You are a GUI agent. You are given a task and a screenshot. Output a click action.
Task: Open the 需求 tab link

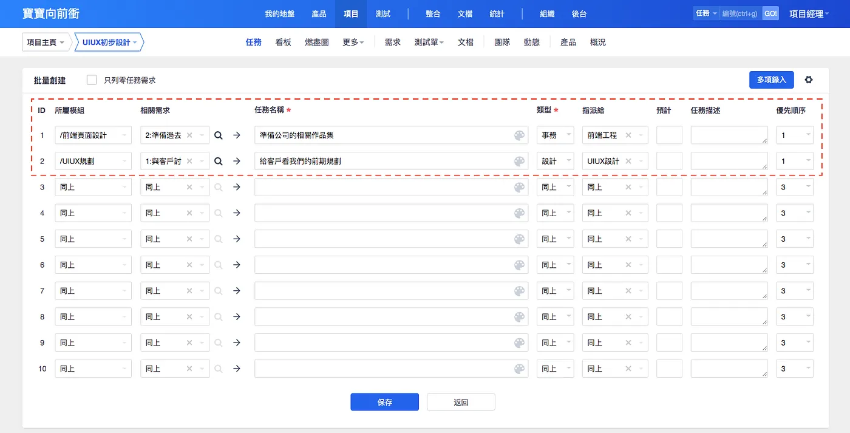[393, 43]
